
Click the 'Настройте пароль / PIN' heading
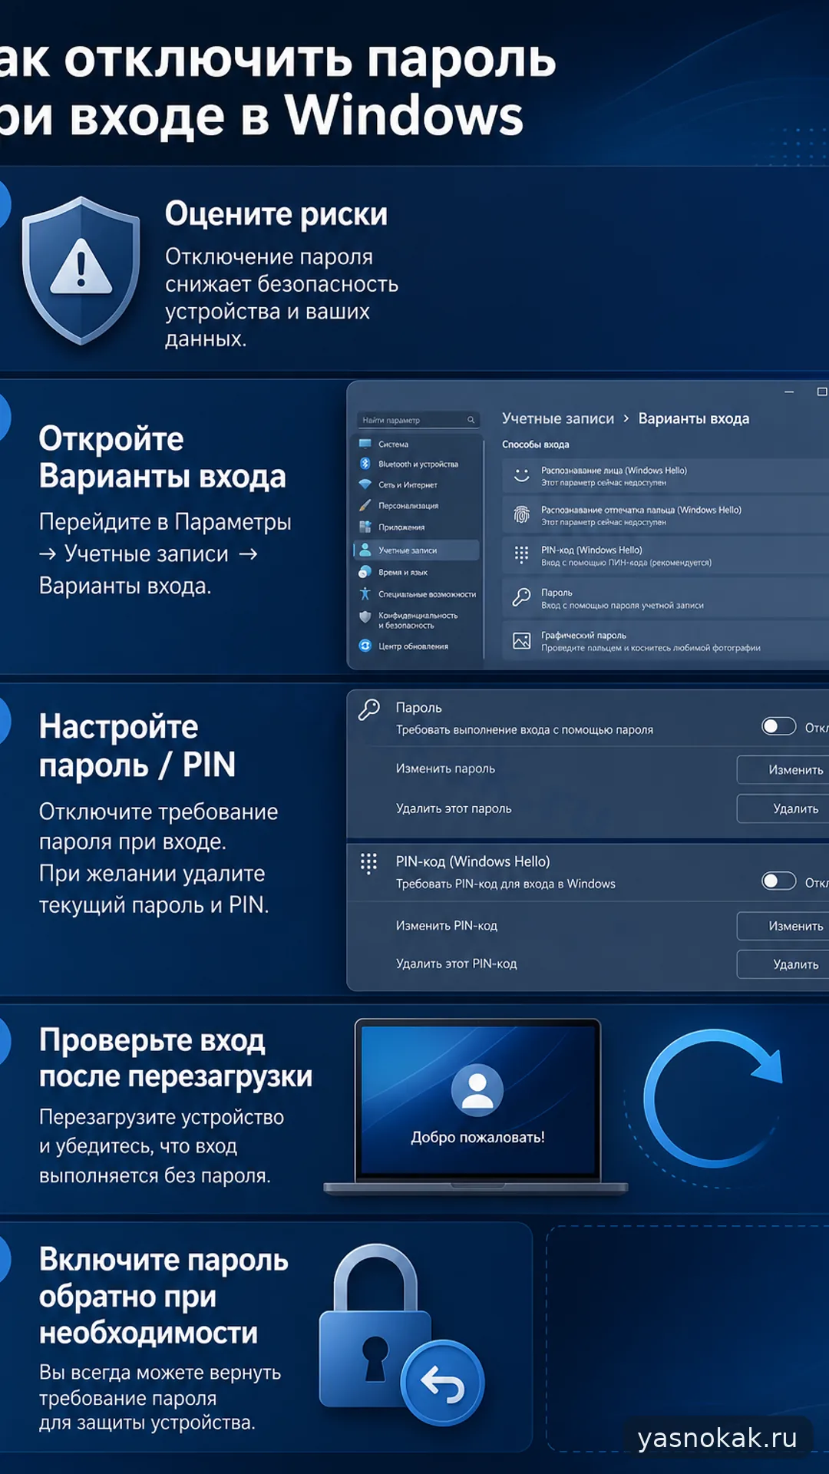coord(137,745)
